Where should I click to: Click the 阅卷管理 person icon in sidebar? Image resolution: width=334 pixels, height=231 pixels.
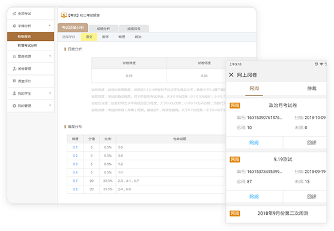14,69
